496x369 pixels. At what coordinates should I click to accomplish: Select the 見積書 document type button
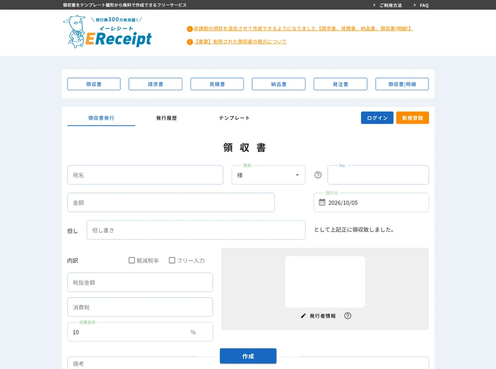pos(217,84)
